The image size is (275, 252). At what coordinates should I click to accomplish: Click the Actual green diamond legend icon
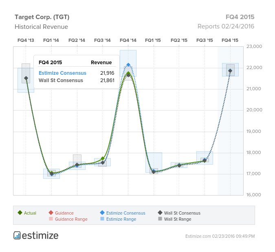[x=20, y=213]
